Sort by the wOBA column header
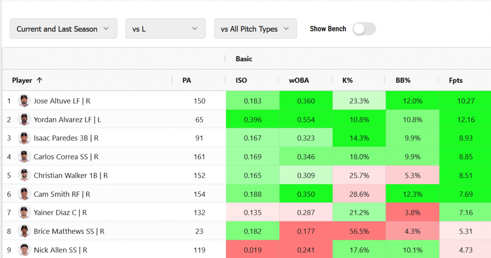The height and width of the screenshot is (258, 491). (x=299, y=80)
